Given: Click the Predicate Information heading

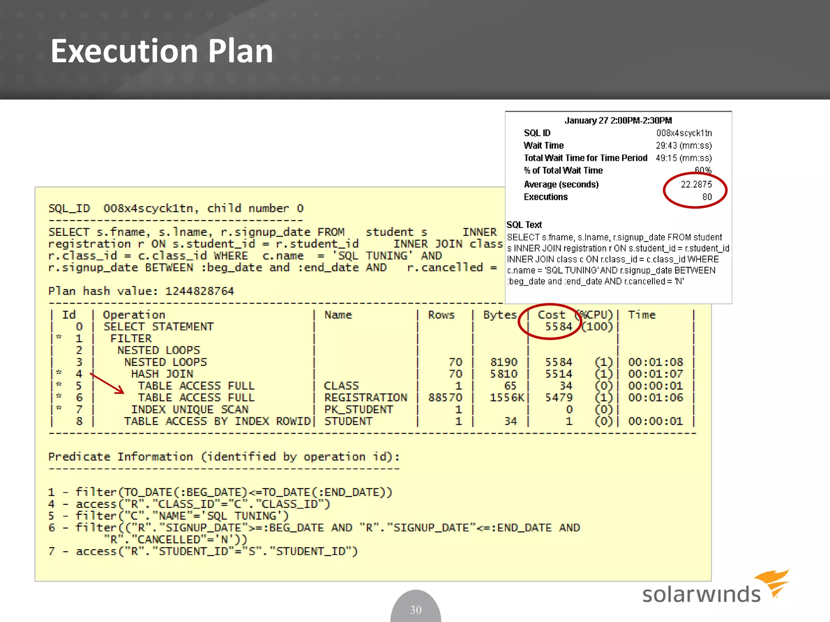Looking at the screenshot, I should click(x=224, y=457).
